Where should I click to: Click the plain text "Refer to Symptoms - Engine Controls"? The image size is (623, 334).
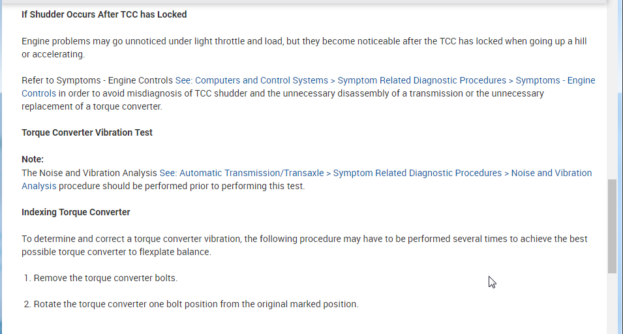pyautogui.click(x=97, y=80)
